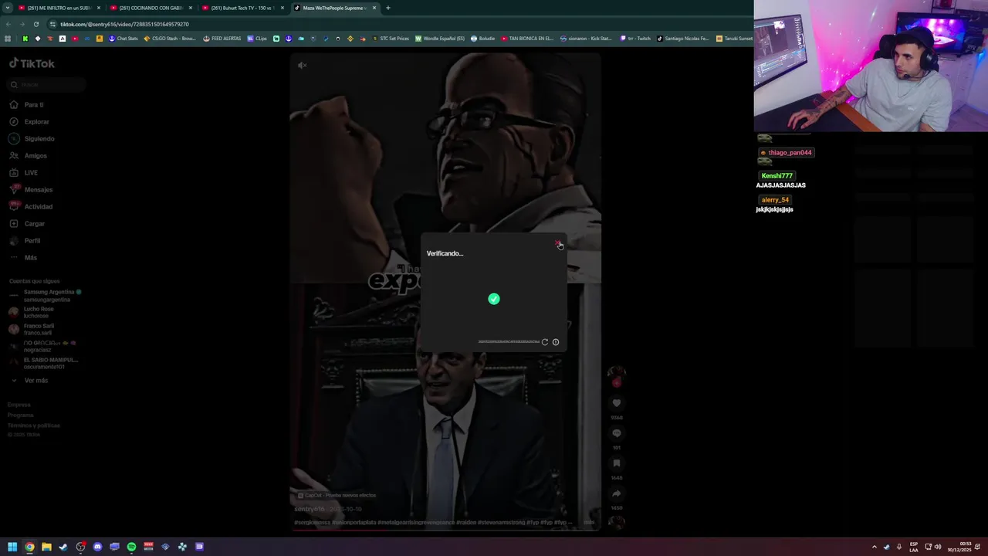This screenshot has width=988, height=556.
Task: Unmute the video sound
Action: tap(303, 66)
